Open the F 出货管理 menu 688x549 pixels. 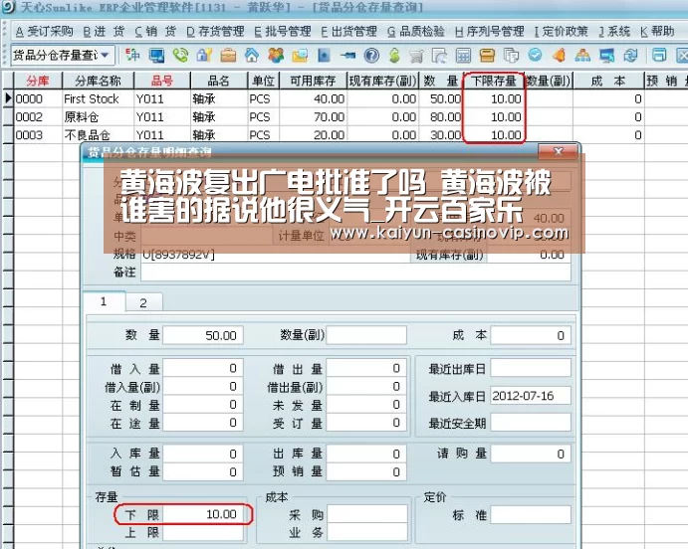348,31
